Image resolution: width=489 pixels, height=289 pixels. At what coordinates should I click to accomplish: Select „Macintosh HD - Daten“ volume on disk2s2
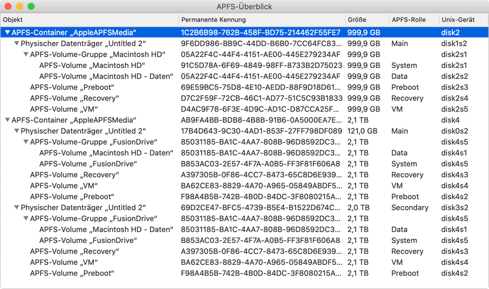244,77
